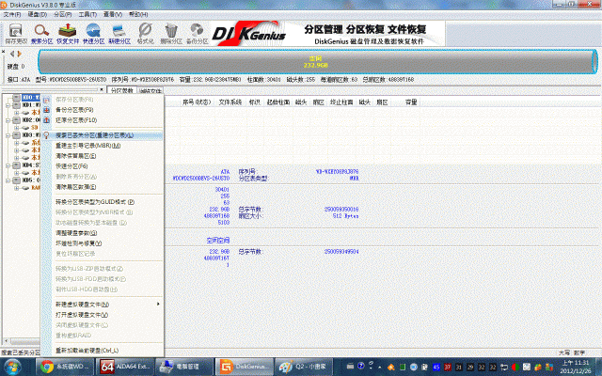
Task: Open the 硬盘(D) menu
Action: (x=38, y=14)
